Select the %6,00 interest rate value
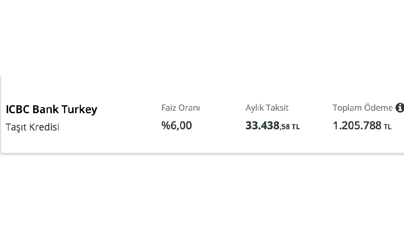Image resolution: width=404 pixels, height=227 pixels. [176, 125]
